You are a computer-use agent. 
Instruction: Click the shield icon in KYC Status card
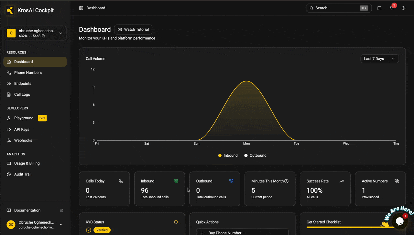tap(176, 222)
